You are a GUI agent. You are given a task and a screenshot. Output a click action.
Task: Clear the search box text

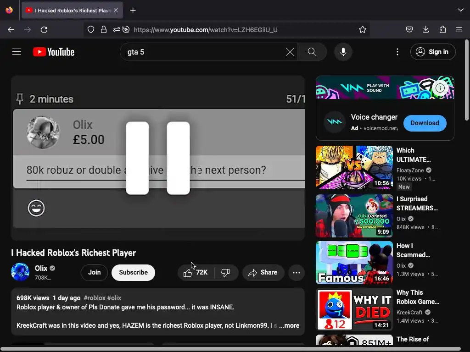click(290, 52)
